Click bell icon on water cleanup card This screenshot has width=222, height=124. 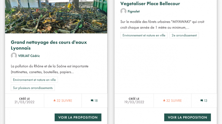[x=54, y=101]
